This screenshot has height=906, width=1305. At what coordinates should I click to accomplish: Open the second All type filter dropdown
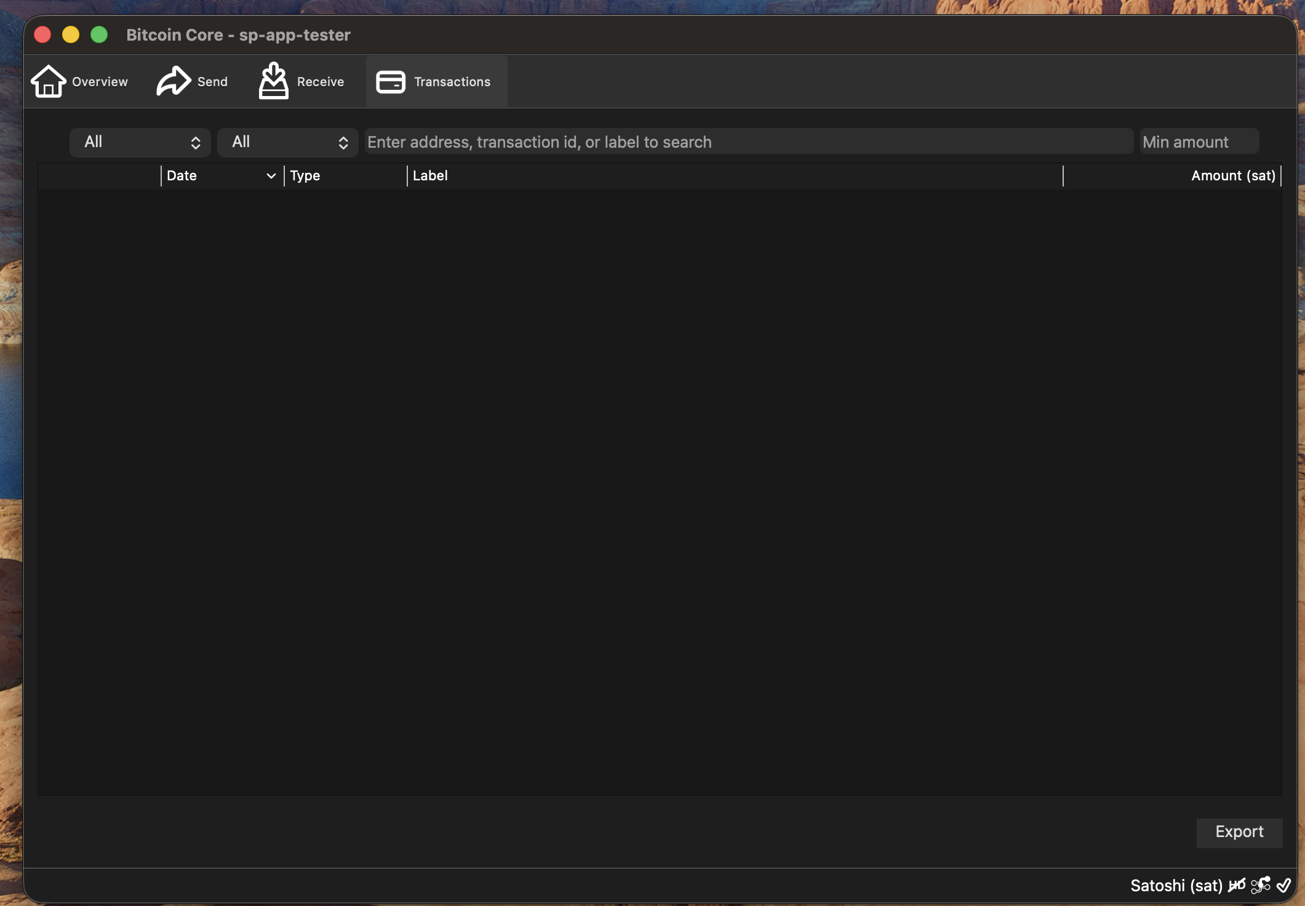tap(288, 142)
